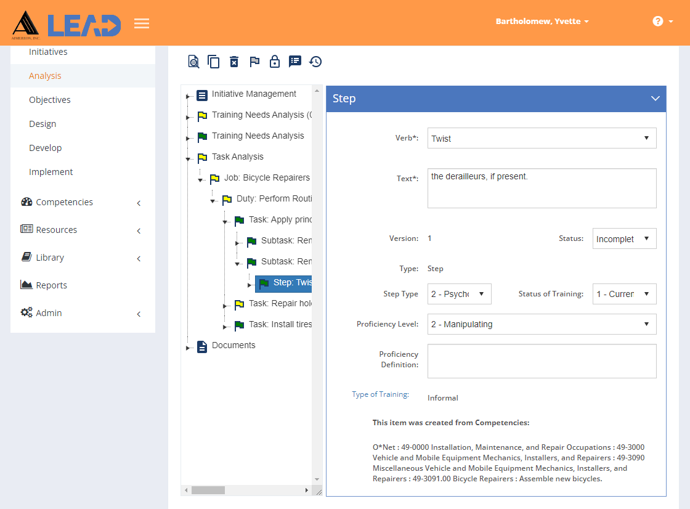Click yellow flag beside Duty: Perform Routi
The image size is (690, 509).
pyautogui.click(x=227, y=200)
